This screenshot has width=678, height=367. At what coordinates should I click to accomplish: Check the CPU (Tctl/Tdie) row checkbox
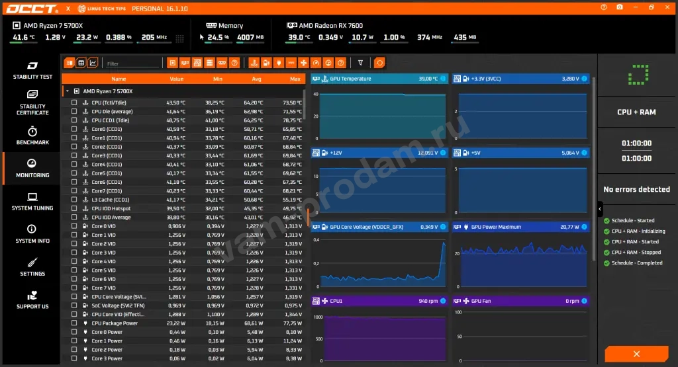point(74,102)
